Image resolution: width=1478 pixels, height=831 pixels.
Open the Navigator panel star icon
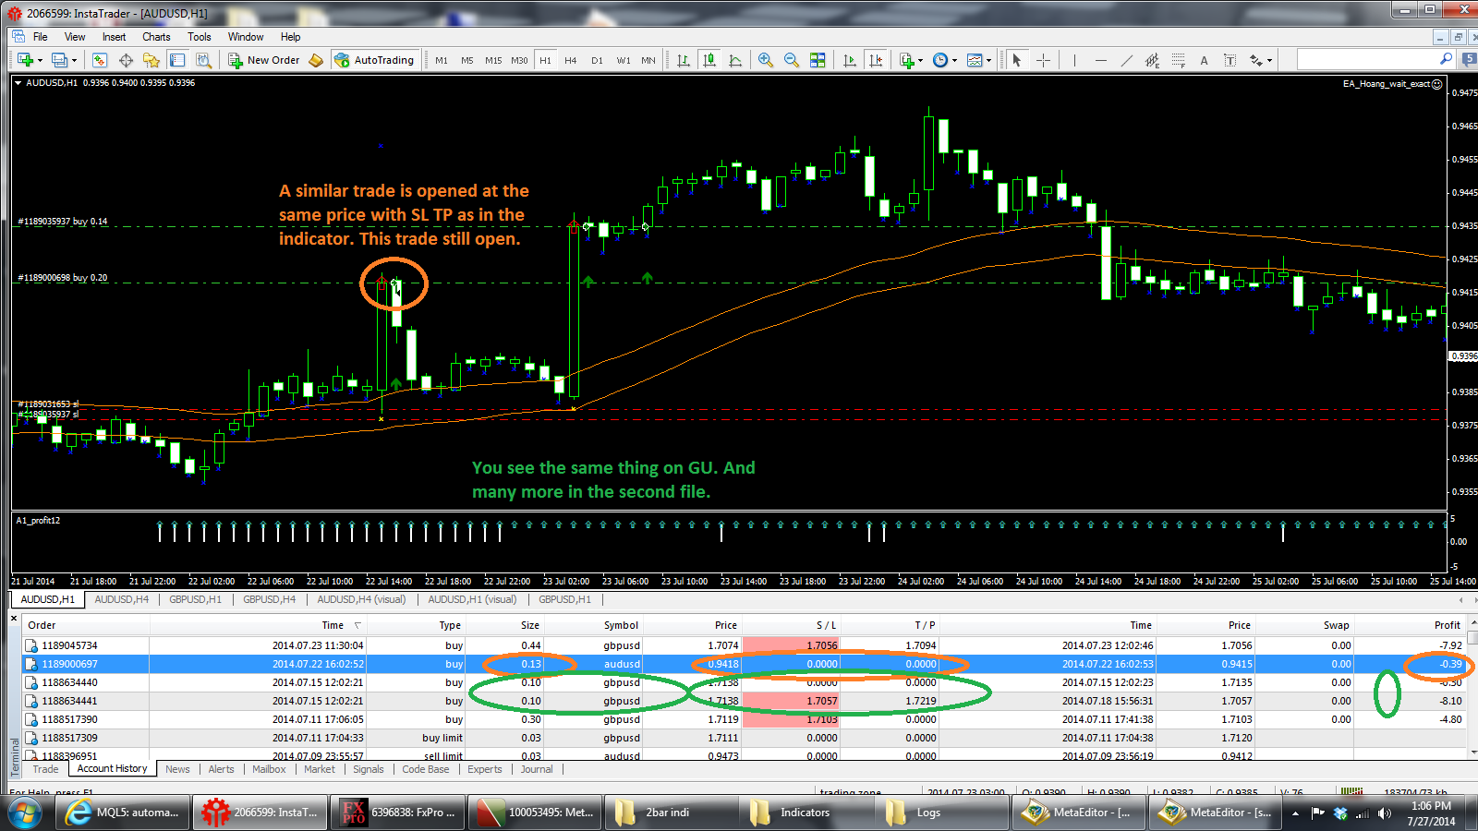(x=151, y=60)
